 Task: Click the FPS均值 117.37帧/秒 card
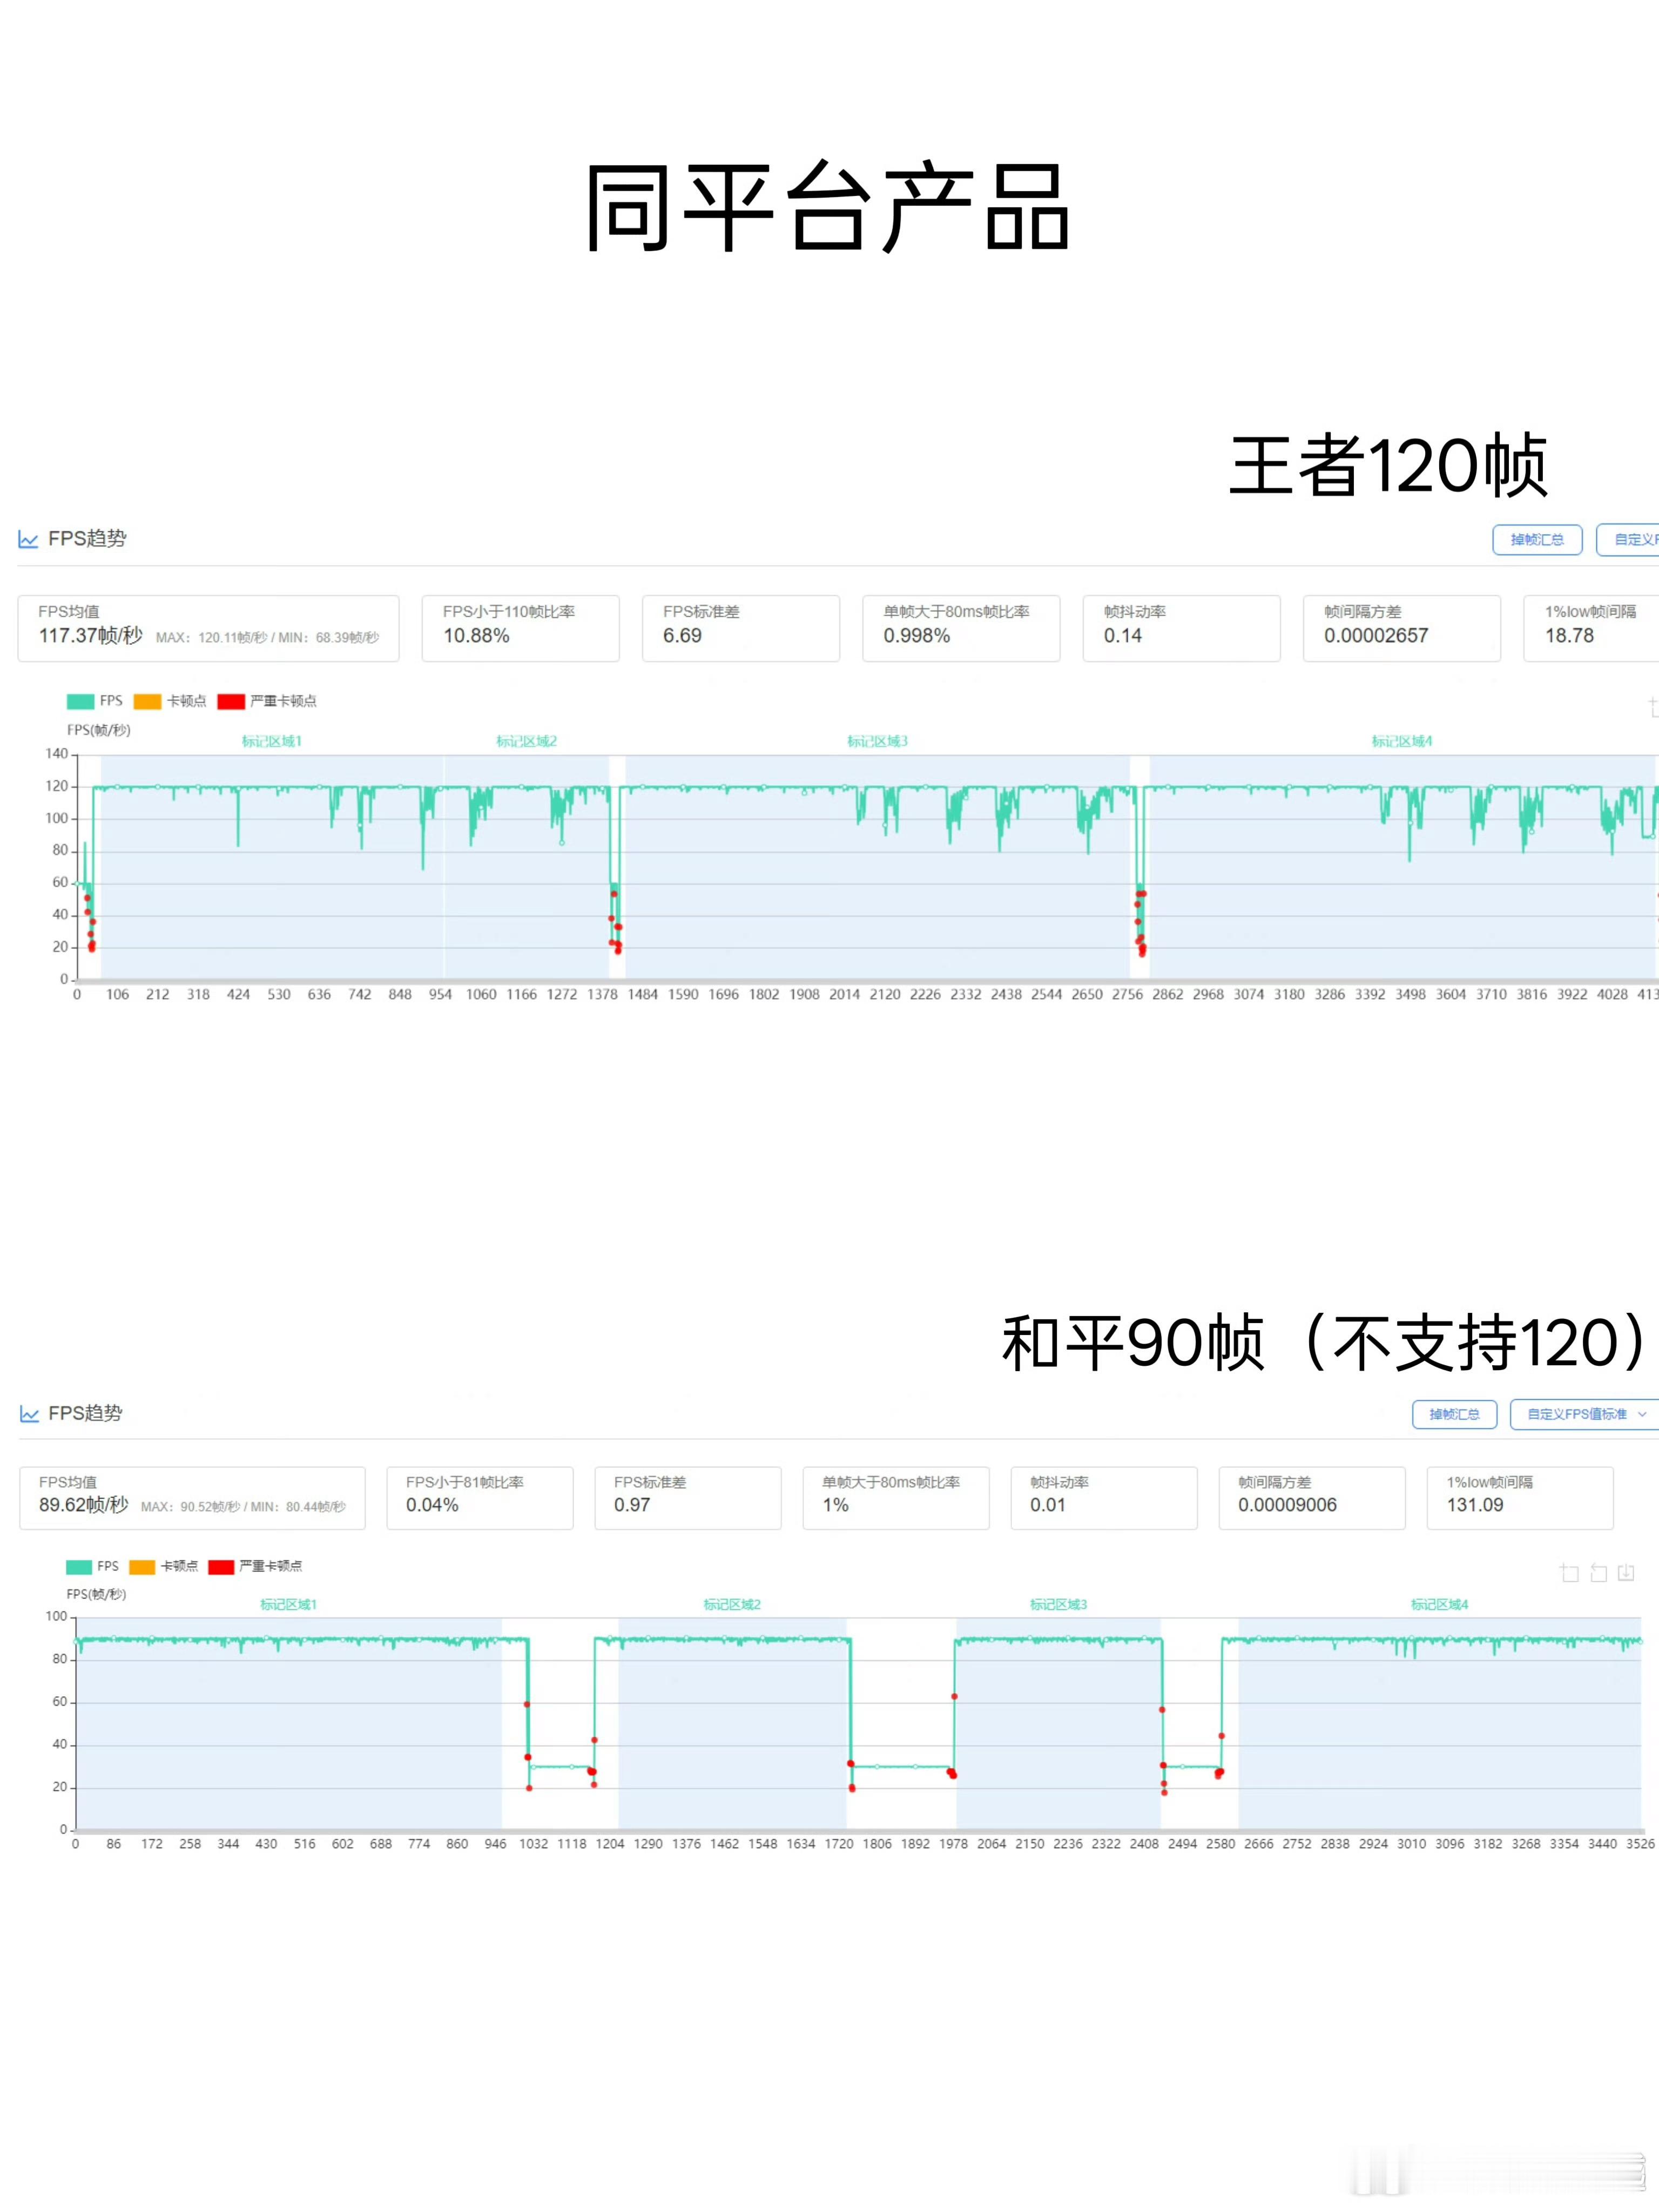(x=208, y=628)
